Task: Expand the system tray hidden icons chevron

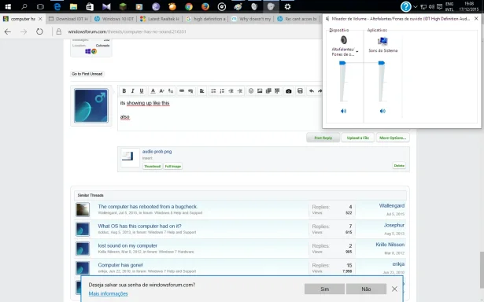Action: (x=416, y=6)
